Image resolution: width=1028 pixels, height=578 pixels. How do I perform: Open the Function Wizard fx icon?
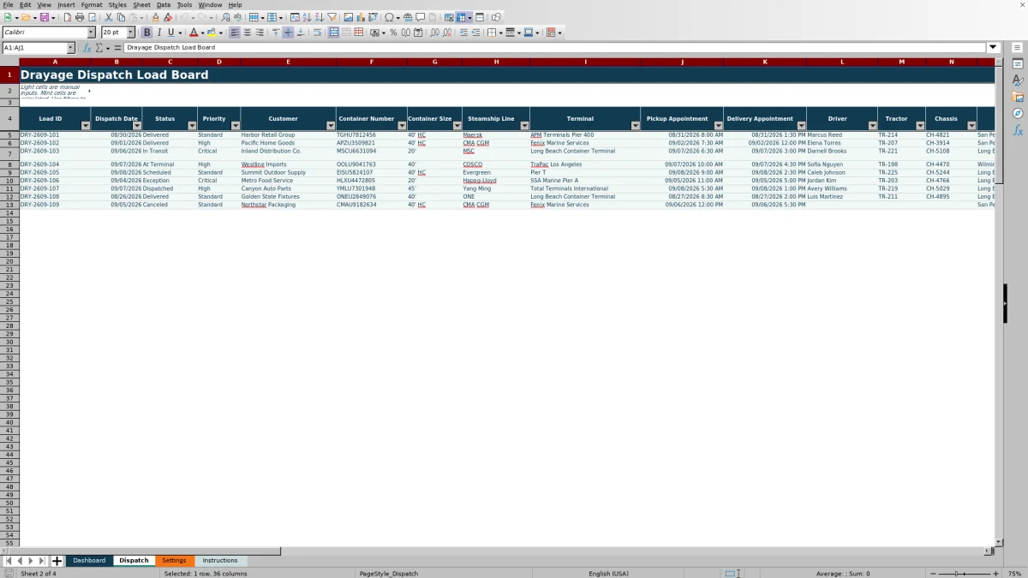(x=87, y=48)
